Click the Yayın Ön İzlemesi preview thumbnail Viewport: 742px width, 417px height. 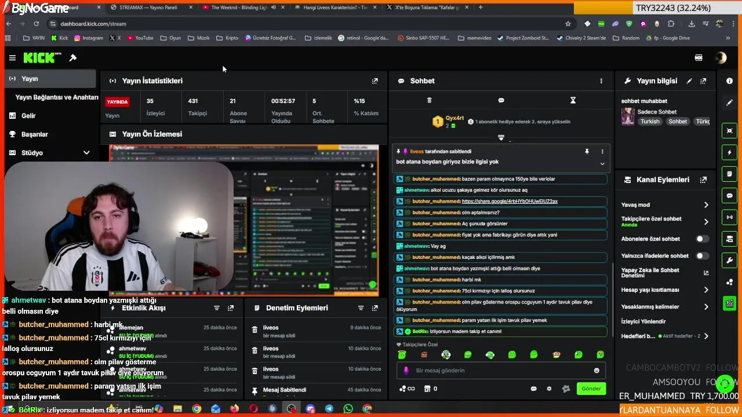click(243, 220)
